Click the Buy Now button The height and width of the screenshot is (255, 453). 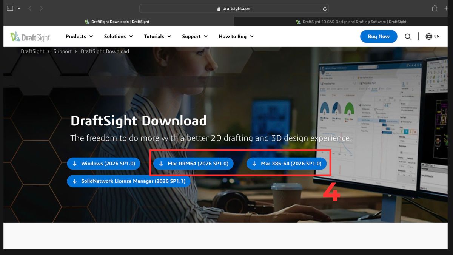click(x=379, y=36)
